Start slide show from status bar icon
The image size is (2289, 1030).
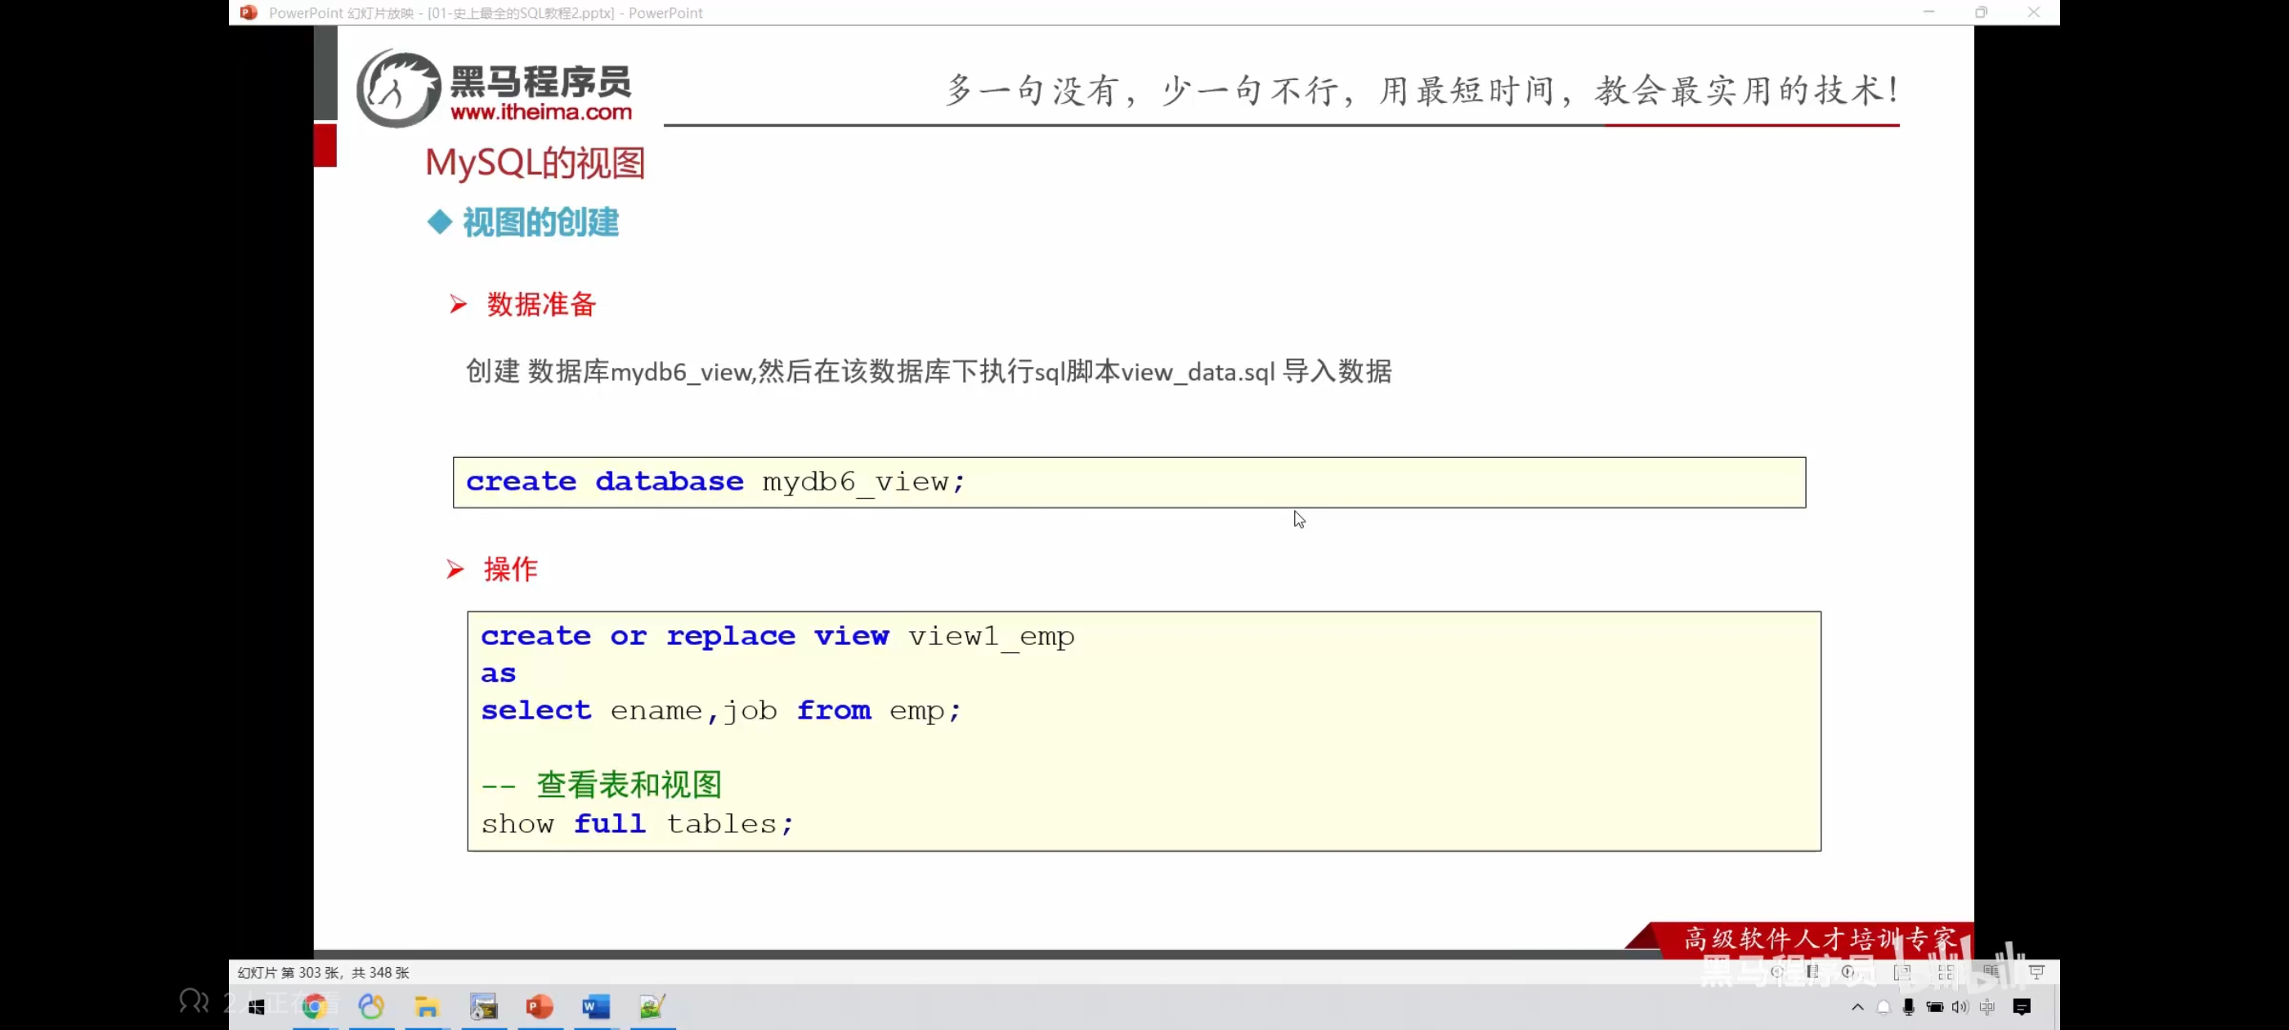[x=2036, y=971]
